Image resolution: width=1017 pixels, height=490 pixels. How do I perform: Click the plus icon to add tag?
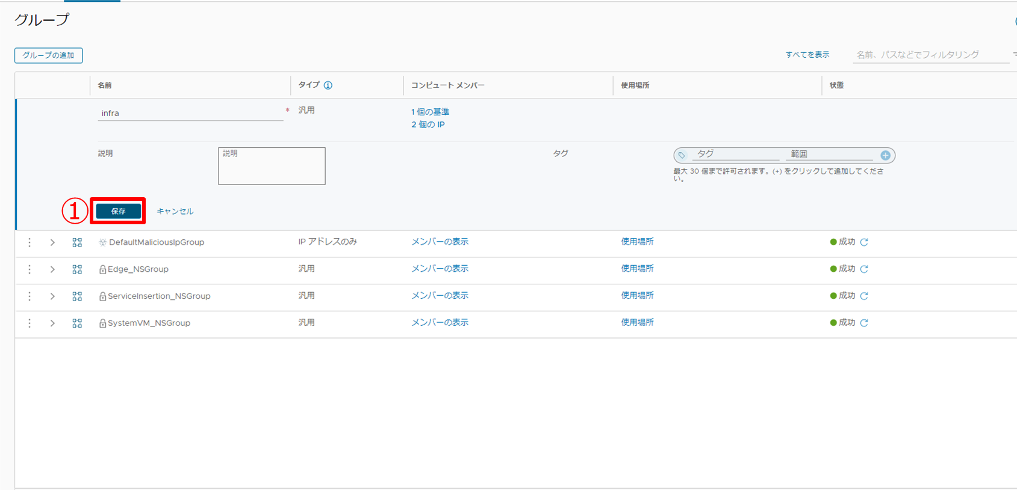[885, 156]
